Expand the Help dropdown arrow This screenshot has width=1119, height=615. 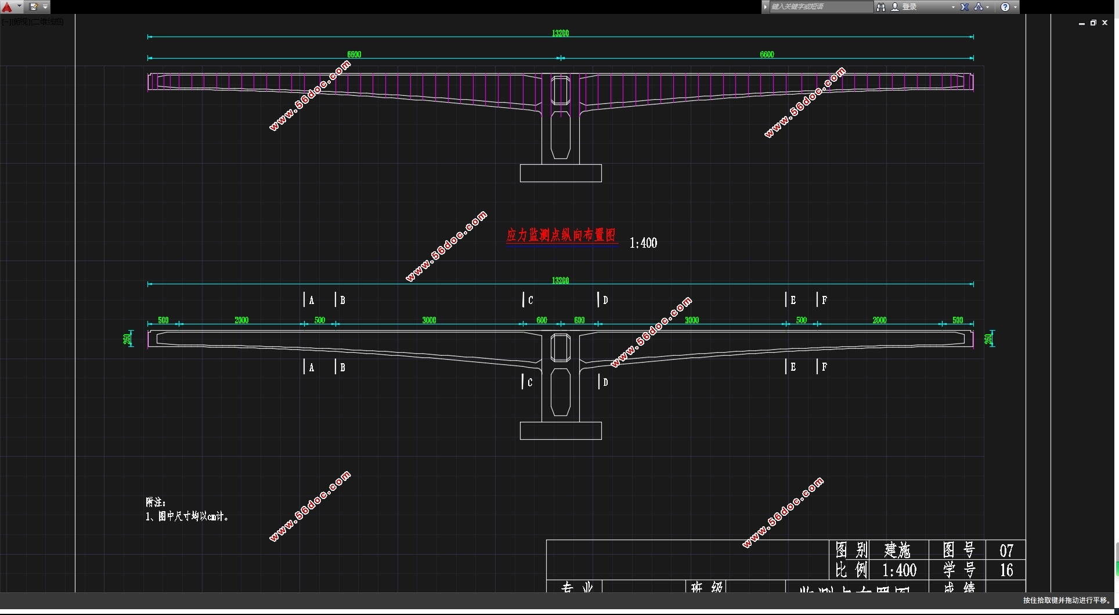pos(1015,7)
